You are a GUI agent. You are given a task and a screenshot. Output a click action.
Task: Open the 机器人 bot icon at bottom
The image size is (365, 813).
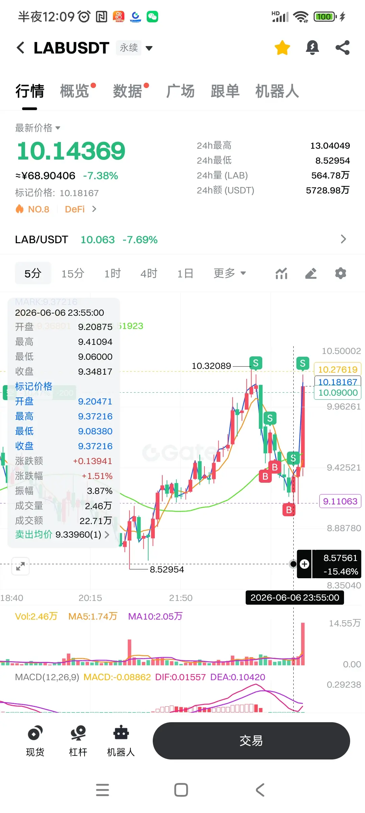[121, 741]
